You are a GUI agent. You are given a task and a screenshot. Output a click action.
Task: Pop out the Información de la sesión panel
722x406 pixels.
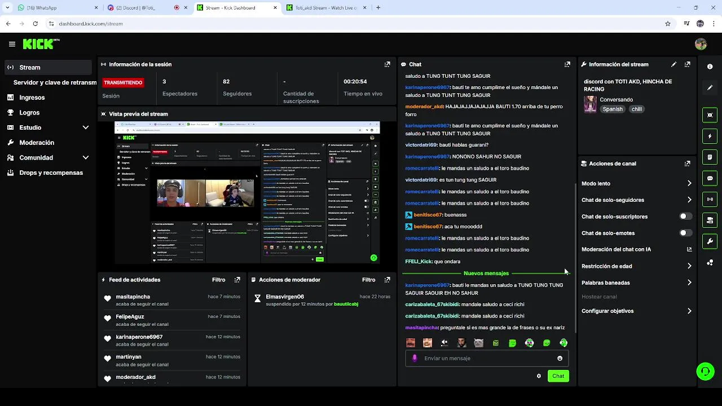(387, 64)
